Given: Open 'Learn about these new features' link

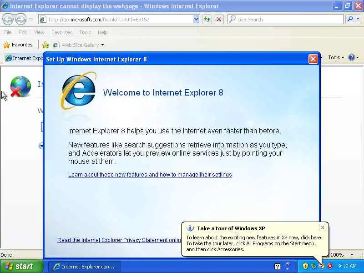Looking at the screenshot, I should [x=150, y=175].
